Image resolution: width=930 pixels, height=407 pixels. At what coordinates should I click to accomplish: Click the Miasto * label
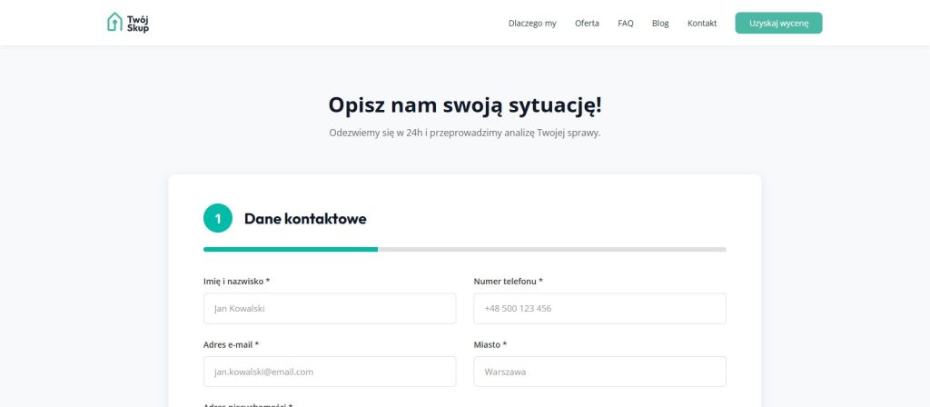click(490, 344)
